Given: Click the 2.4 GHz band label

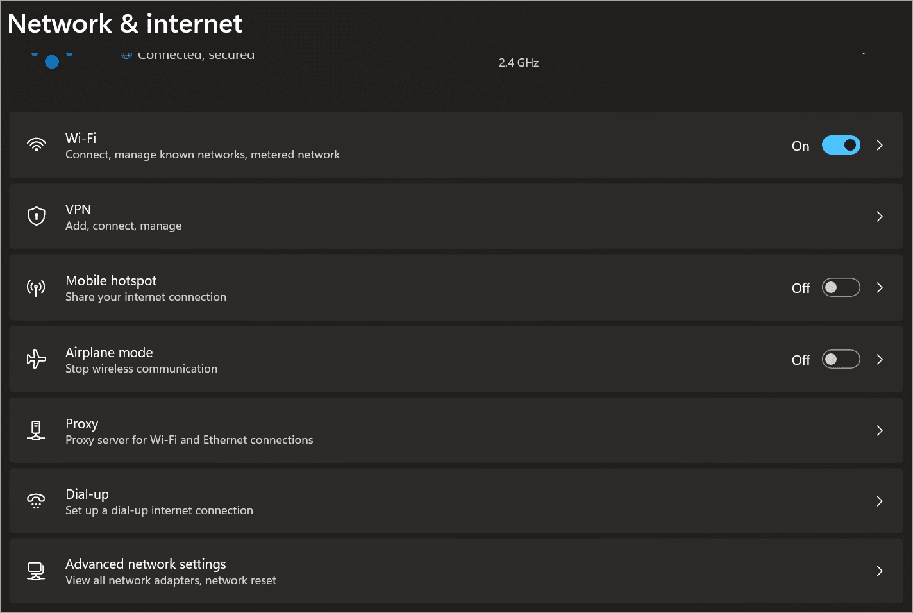Looking at the screenshot, I should 518,62.
